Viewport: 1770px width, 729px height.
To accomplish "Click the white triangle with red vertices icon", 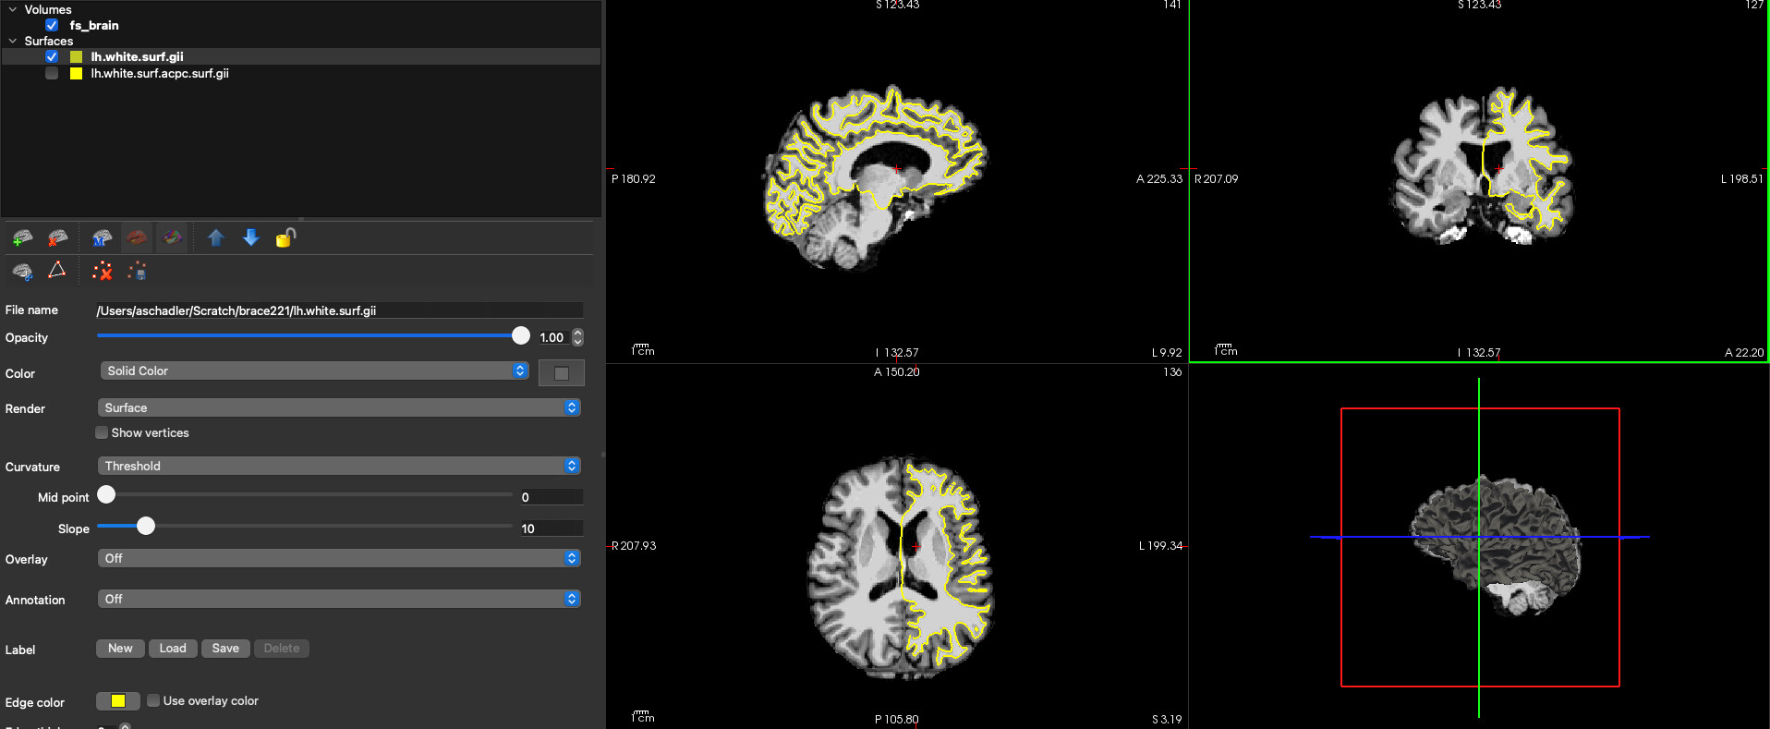I will click(x=57, y=271).
